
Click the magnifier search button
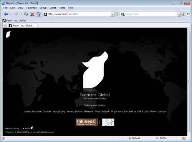[183, 14]
